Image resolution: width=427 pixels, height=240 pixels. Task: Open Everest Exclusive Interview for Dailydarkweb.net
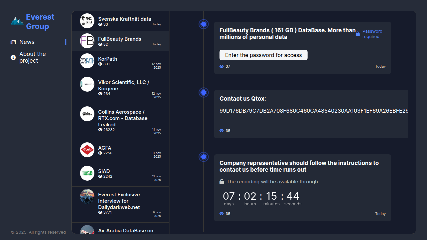point(119,201)
